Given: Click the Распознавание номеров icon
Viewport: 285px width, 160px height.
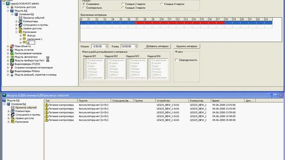Looking at the screenshot, I should click(12, 53).
